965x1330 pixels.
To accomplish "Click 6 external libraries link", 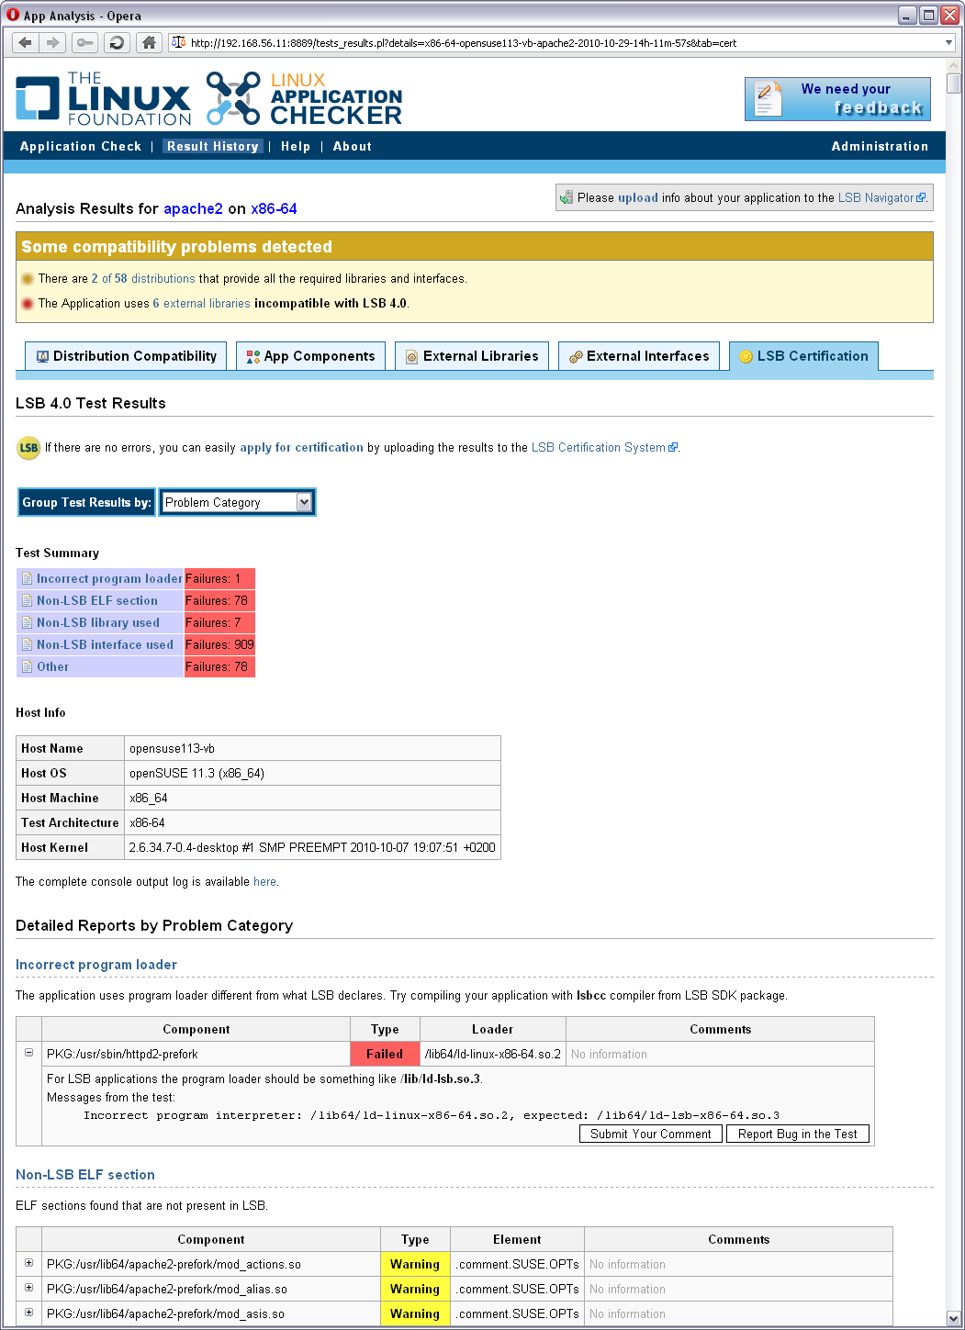I will [x=201, y=304].
